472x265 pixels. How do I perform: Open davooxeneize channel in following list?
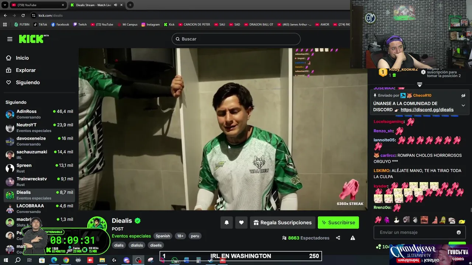39,141
